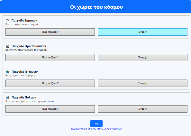Select the Παιχνίδι Σημαιών heading

coord(24,21)
